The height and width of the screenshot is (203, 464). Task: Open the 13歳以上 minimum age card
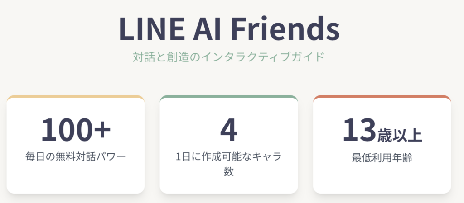coord(382,144)
